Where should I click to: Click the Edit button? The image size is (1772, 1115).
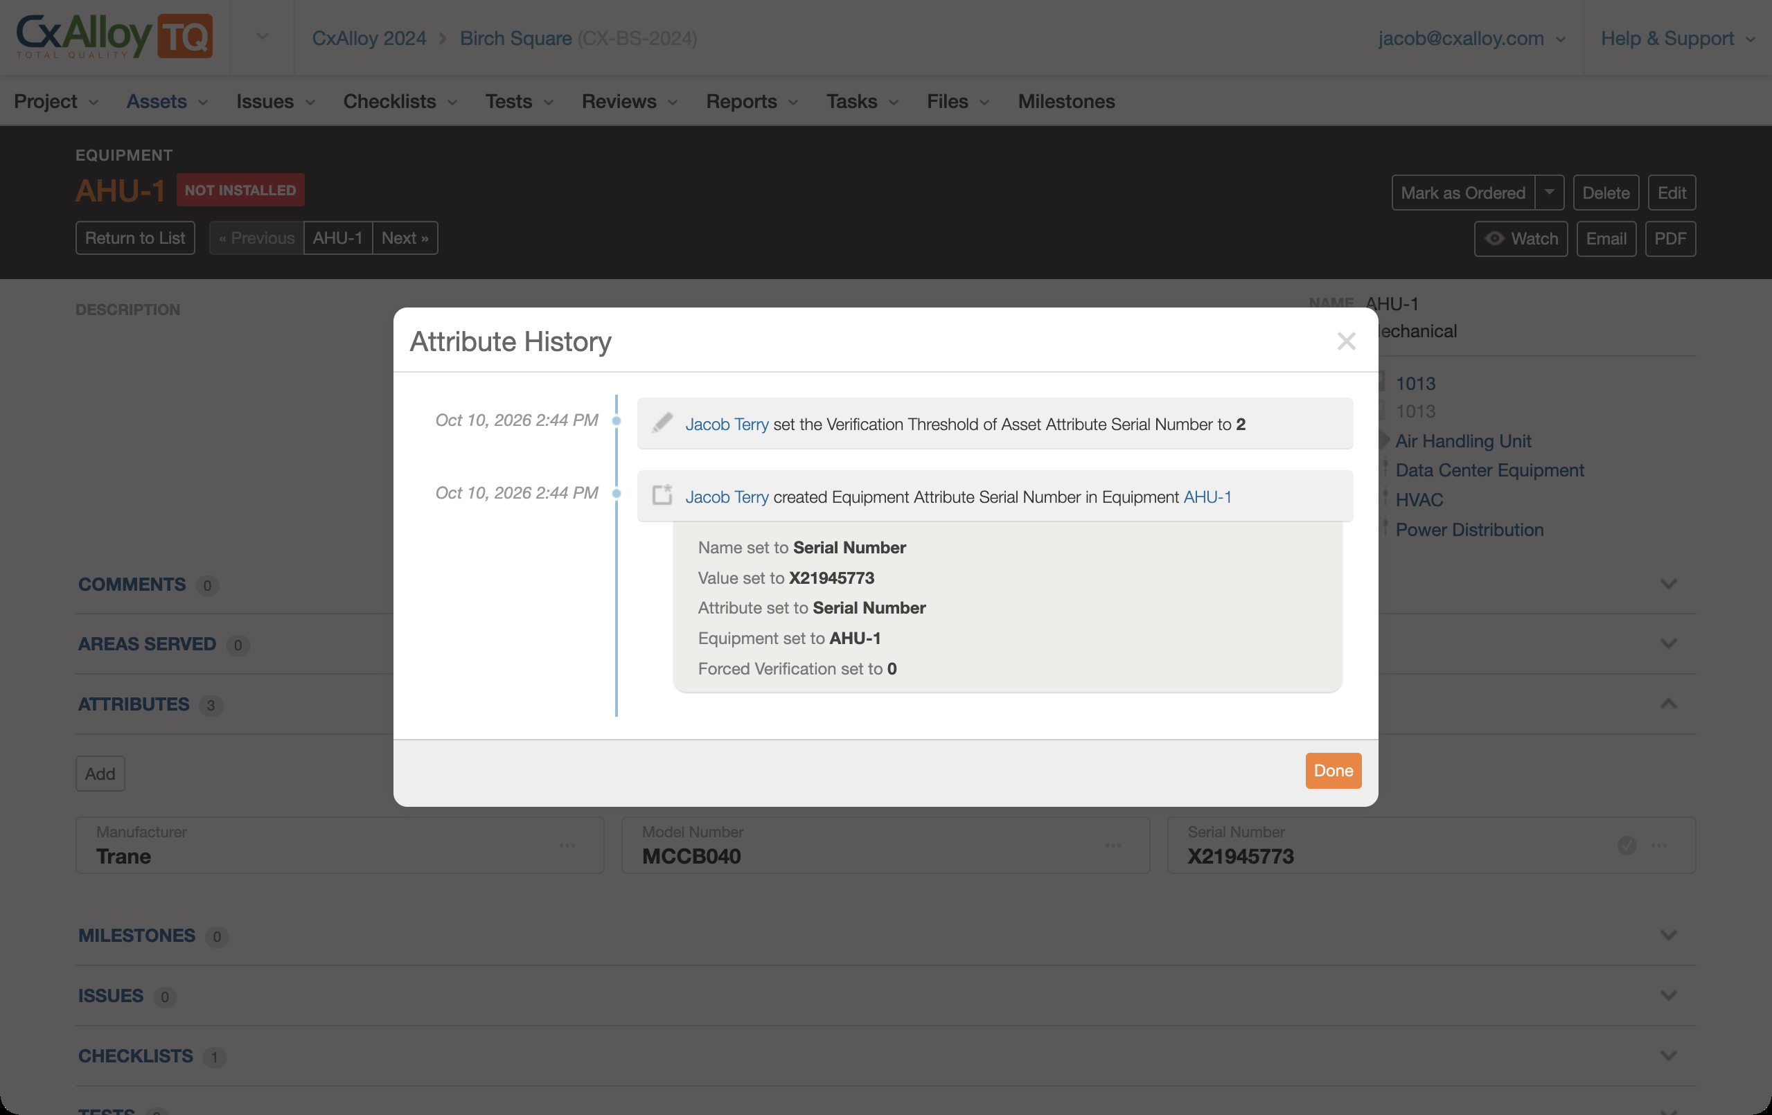[x=1671, y=193]
